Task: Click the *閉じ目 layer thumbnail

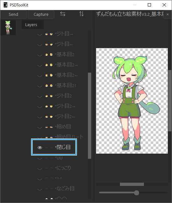Action: coord(49,147)
